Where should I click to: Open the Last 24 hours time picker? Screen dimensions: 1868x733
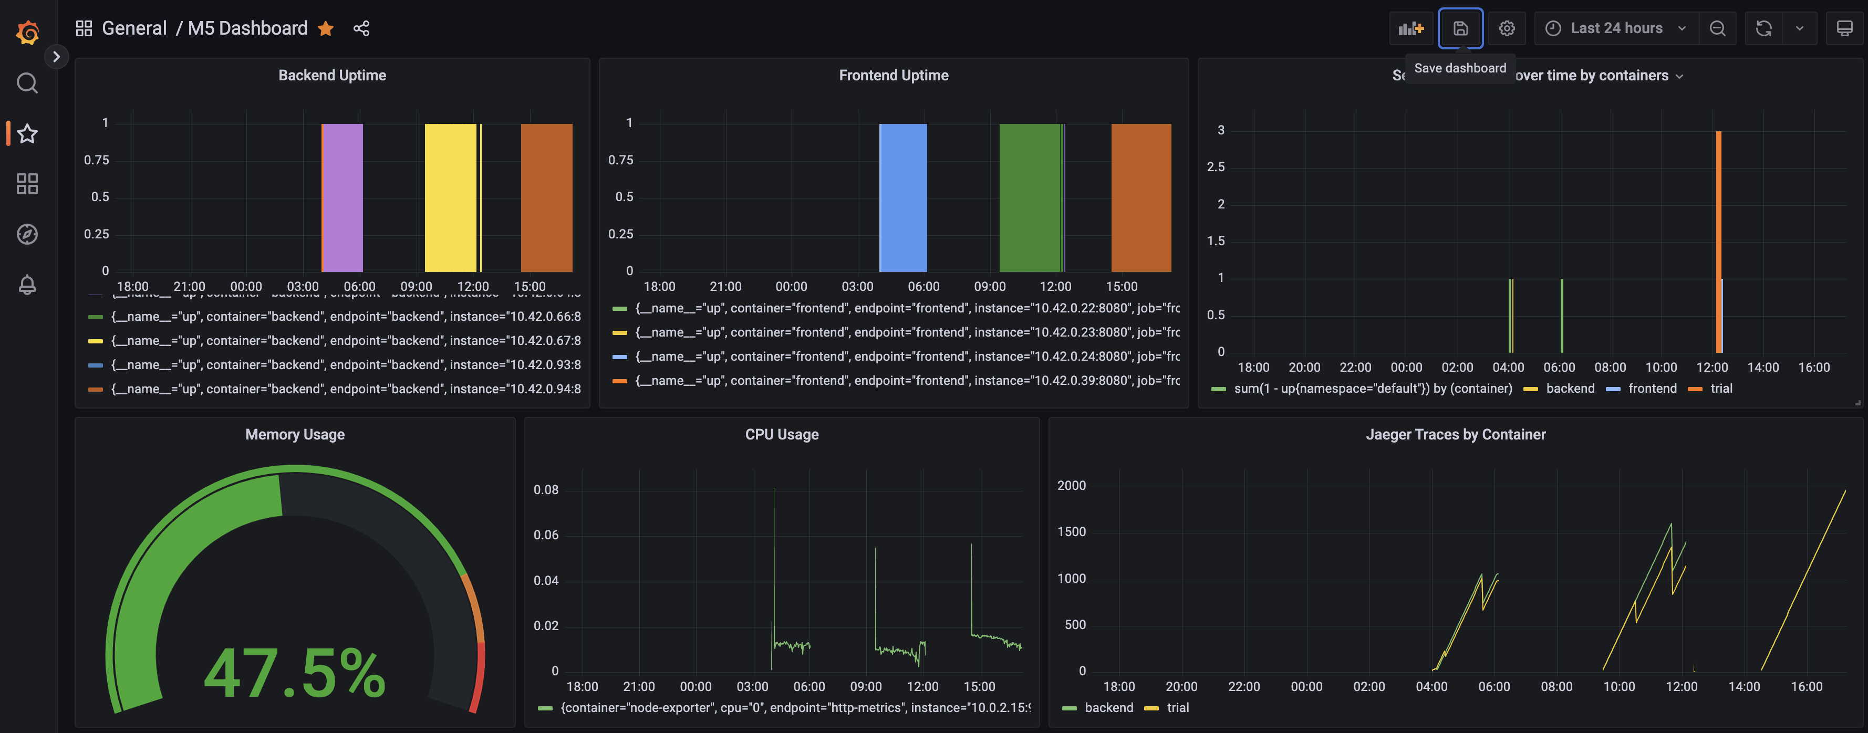point(1616,28)
